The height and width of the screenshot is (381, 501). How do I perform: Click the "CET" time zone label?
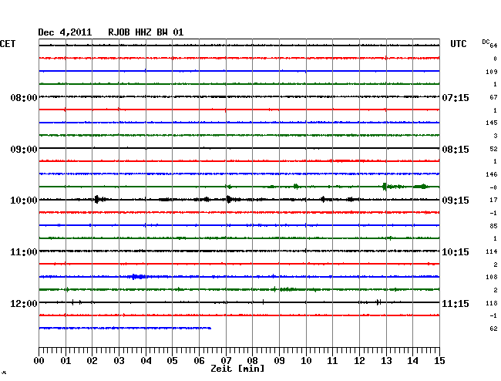(8, 44)
